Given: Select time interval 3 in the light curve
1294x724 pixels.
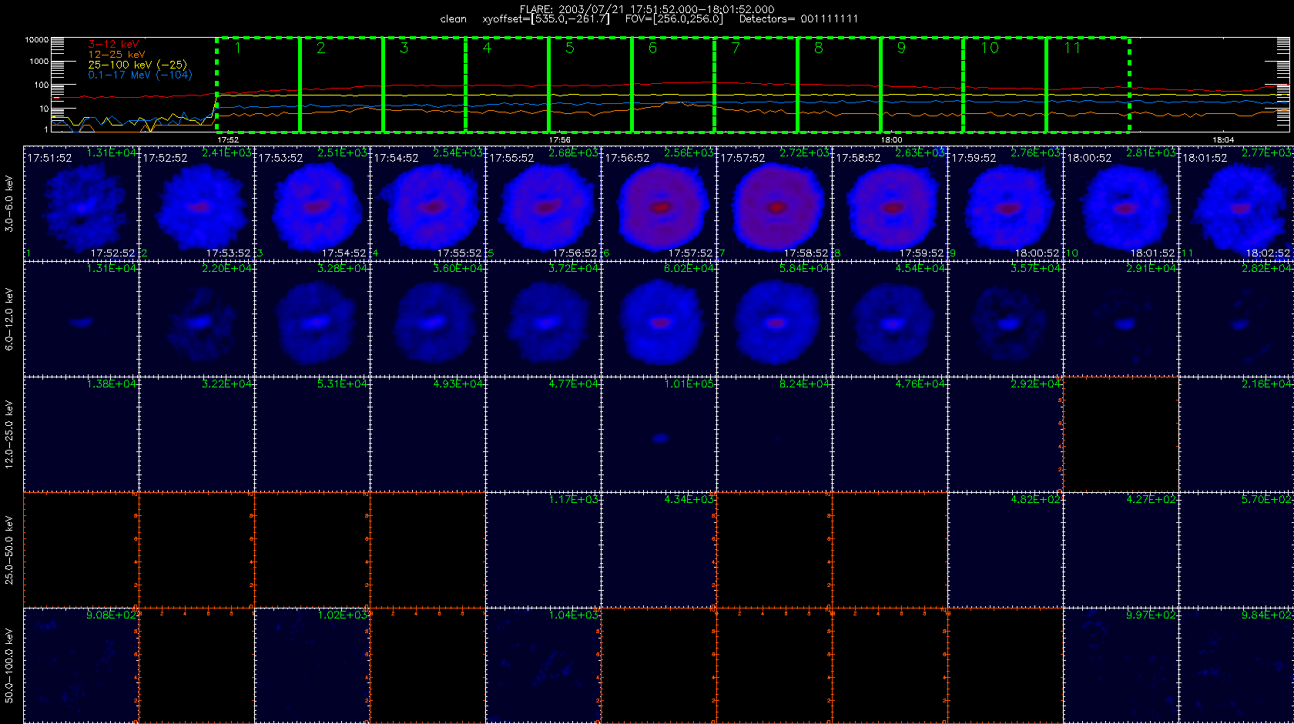Looking at the screenshot, I should pyautogui.click(x=424, y=85).
